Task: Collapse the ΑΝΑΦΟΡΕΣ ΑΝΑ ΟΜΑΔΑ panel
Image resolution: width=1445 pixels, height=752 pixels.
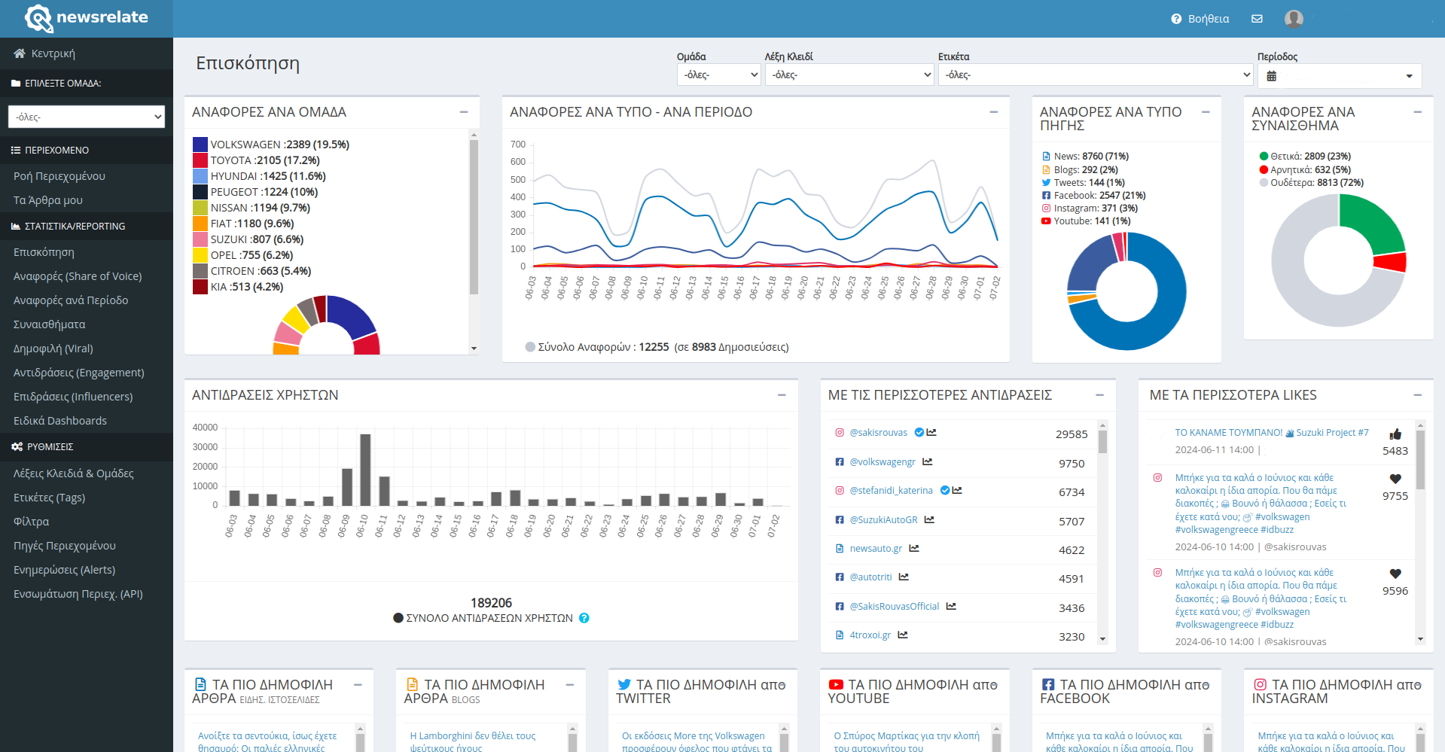Action: (464, 111)
